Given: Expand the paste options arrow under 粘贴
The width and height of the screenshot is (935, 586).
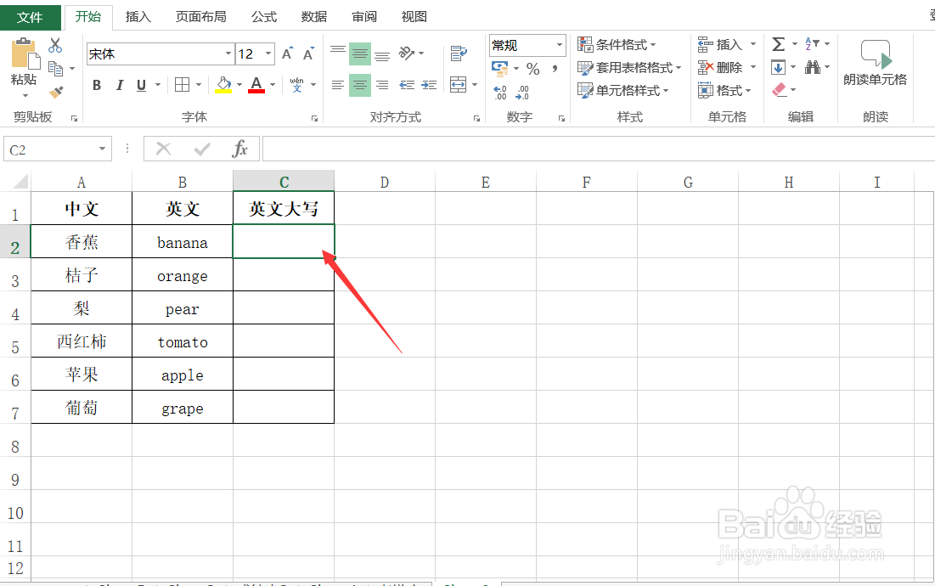Looking at the screenshot, I should click(25, 95).
